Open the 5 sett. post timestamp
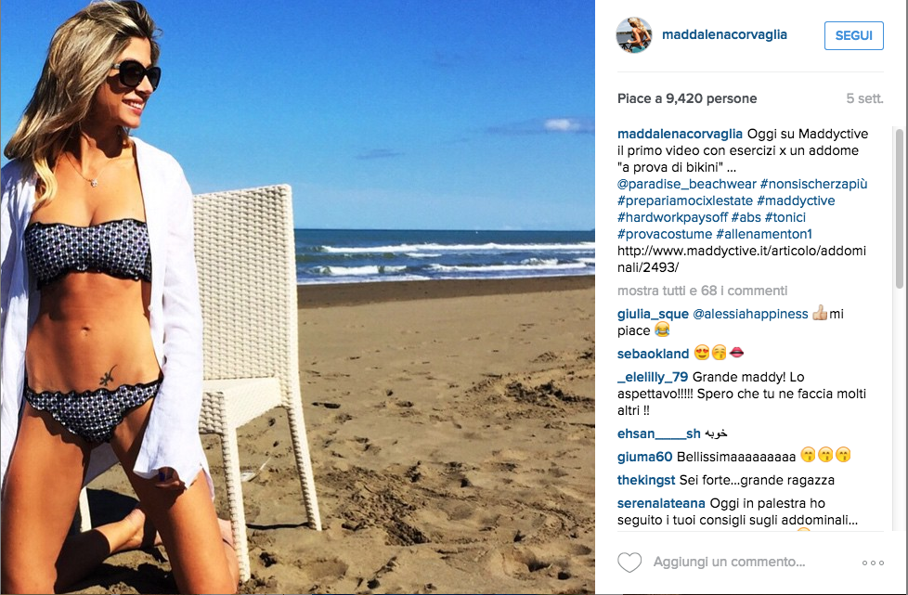The width and height of the screenshot is (908, 595). point(864,99)
